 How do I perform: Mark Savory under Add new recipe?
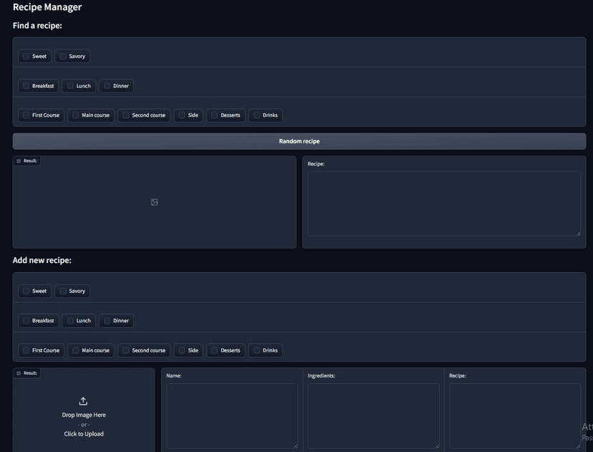point(63,291)
